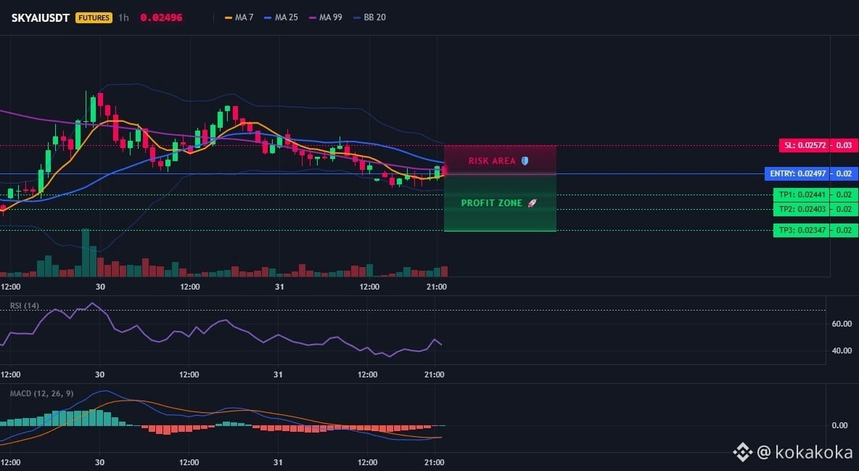Viewport: 859px width, 471px height.
Task: Click the FUTURES badge
Action: click(94, 17)
